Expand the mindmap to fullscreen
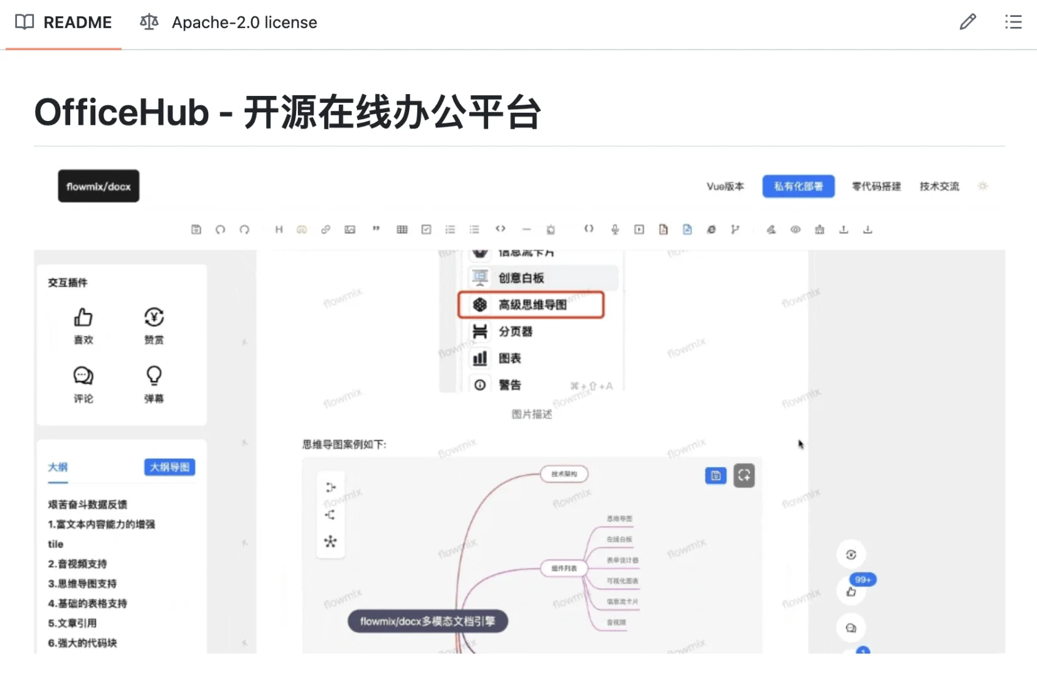Viewport: 1037px width, 677px height. [x=743, y=475]
